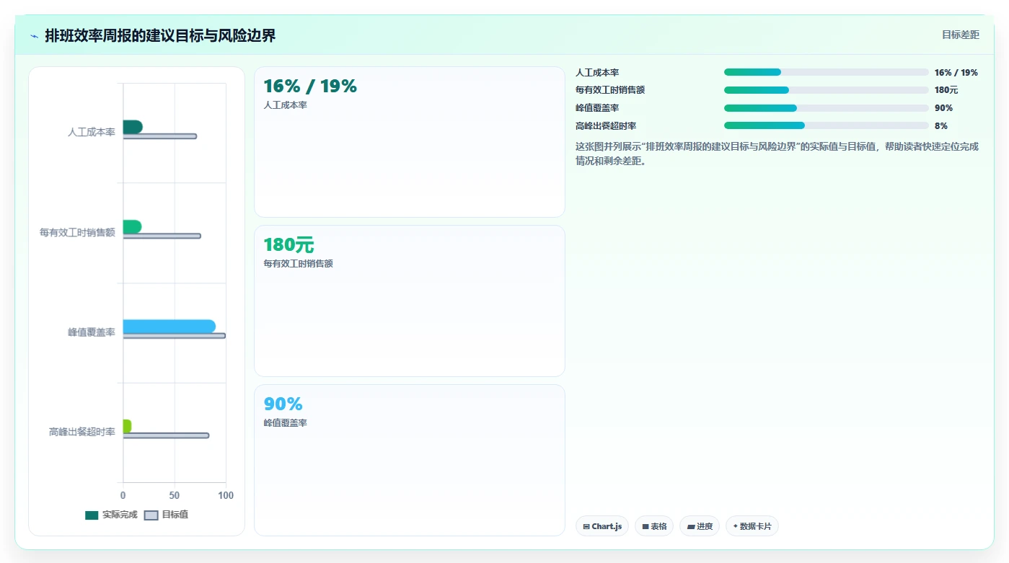Click the chart axis label 峰值覆盖率

pyautogui.click(x=92, y=332)
